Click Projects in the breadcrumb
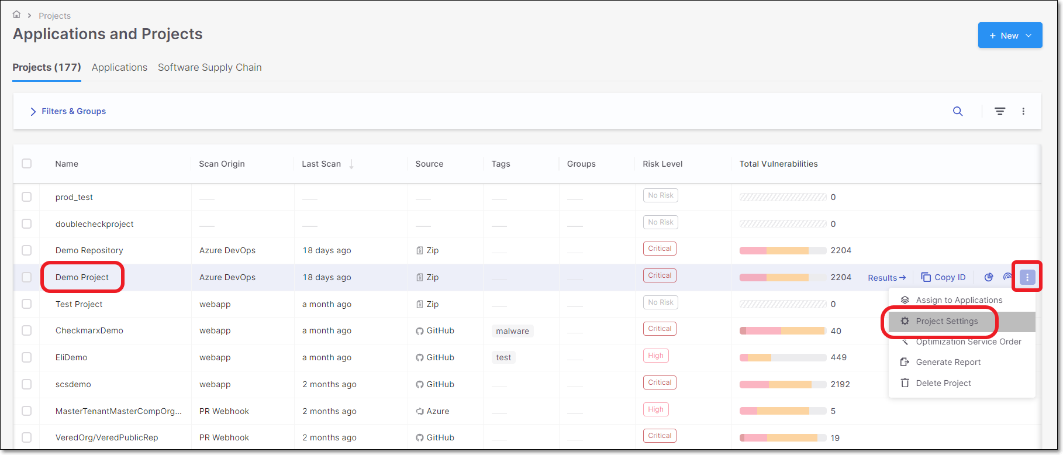Viewport: 1063px width, 455px height. (x=55, y=16)
